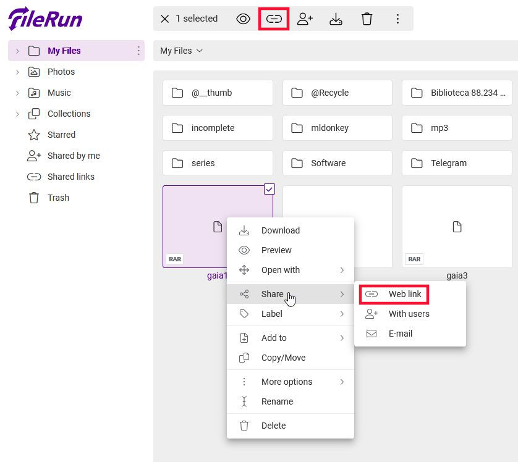
Task: Expand the My Files tree node
Action: point(17,51)
